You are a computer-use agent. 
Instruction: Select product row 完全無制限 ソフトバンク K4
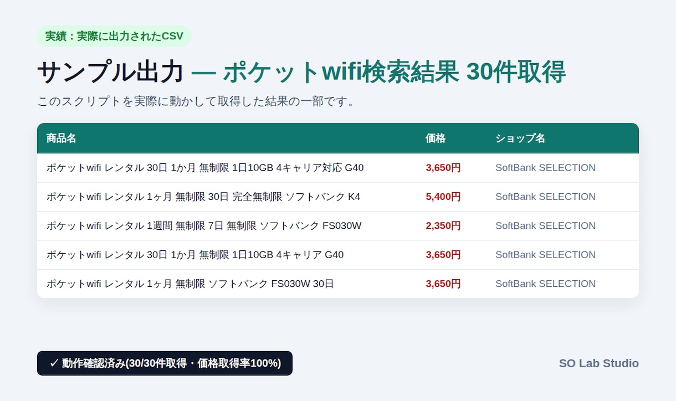338,197
